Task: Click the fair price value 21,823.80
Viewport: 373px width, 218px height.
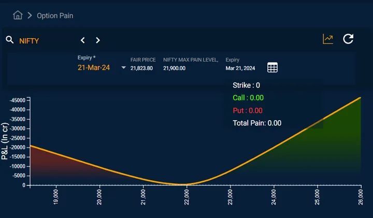Action: click(141, 68)
